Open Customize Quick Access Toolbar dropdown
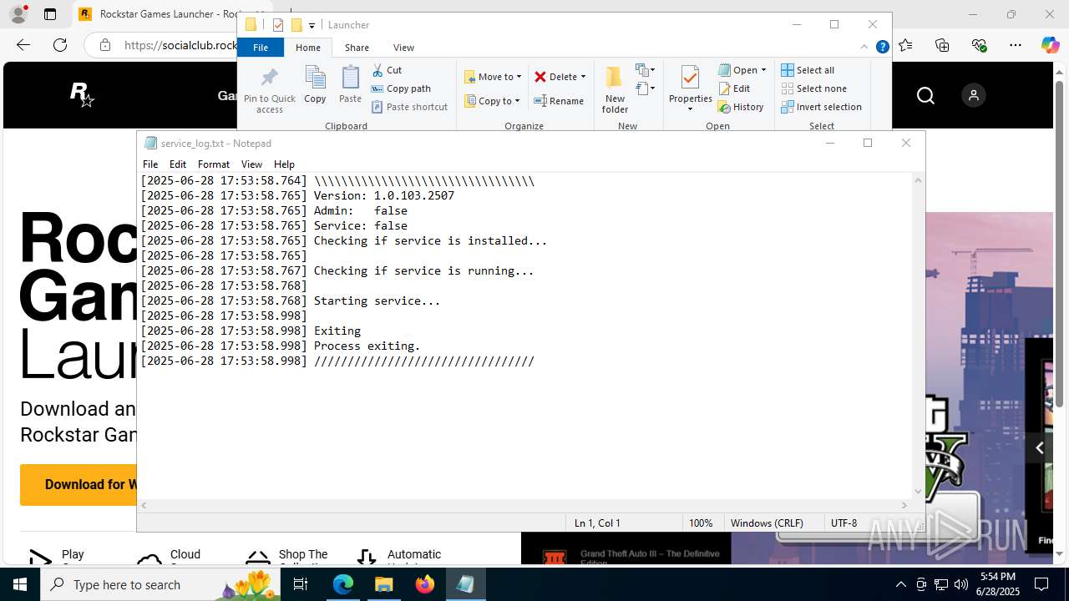Viewport: 1069px width, 601px height. [312, 25]
